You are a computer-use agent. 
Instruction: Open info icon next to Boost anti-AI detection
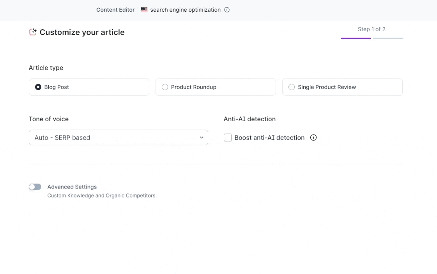(313, 138)
